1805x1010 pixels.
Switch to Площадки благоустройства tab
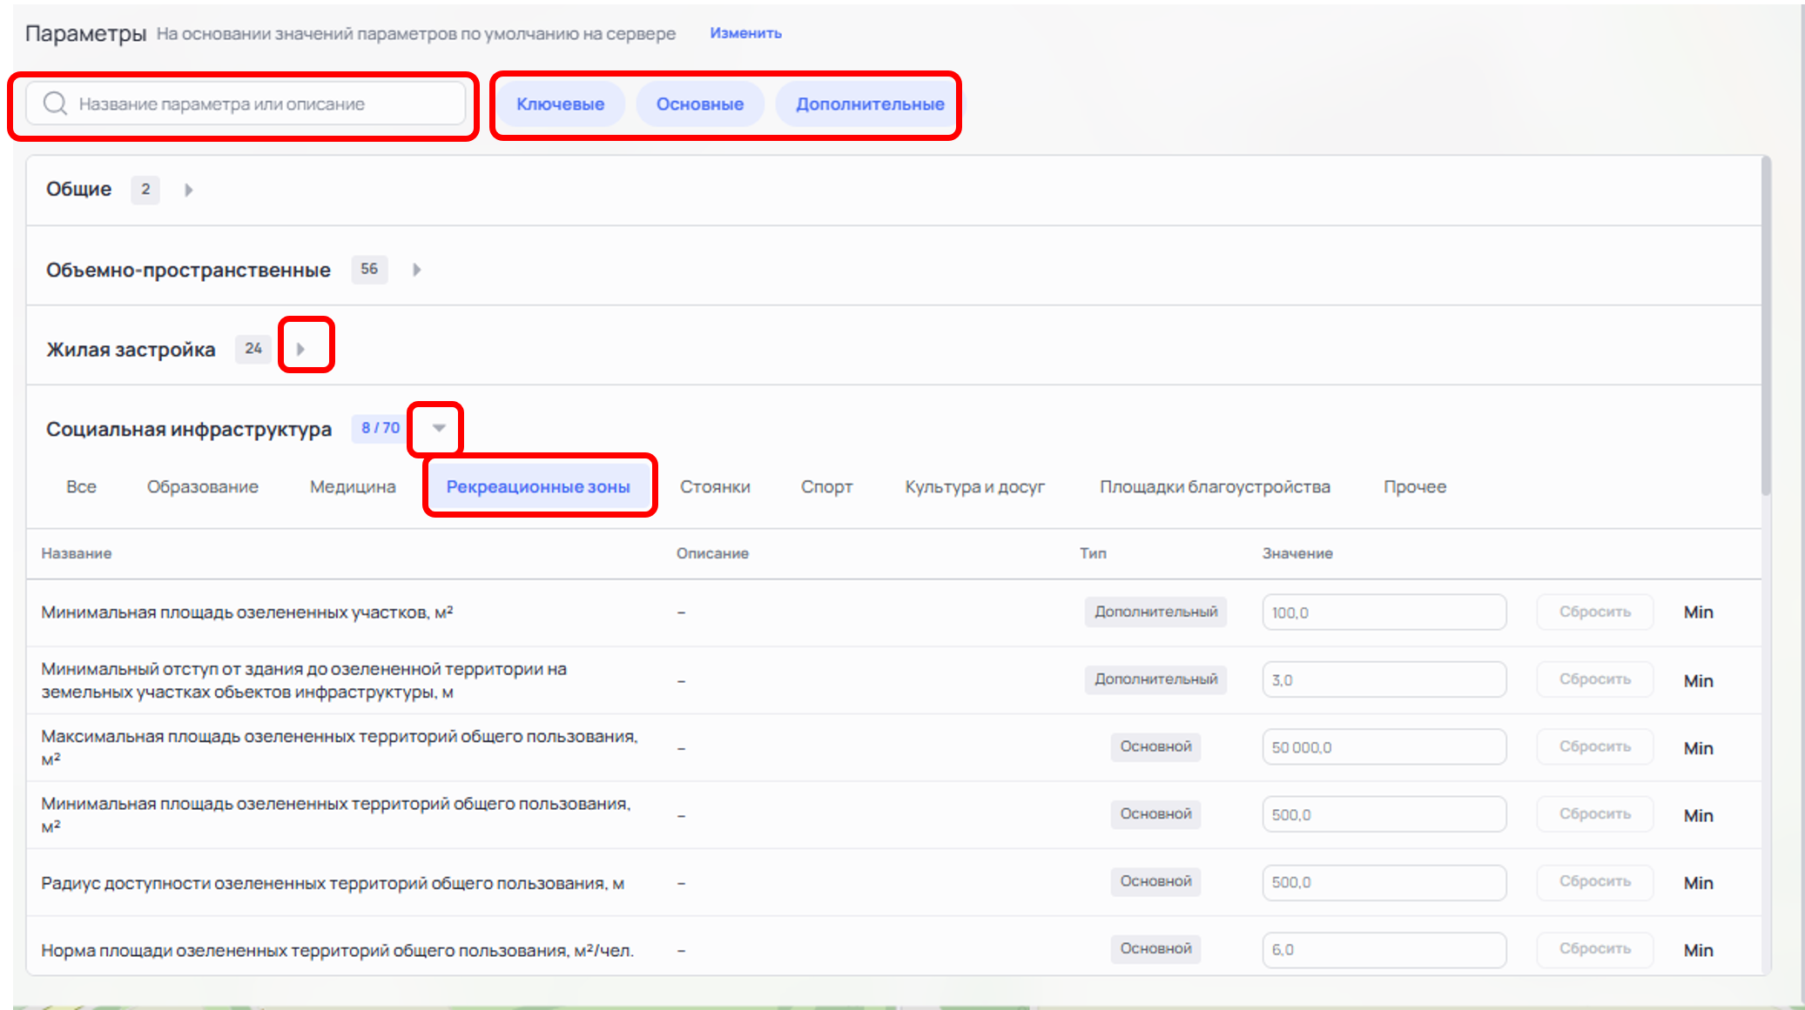click(x=1214, y=487)
